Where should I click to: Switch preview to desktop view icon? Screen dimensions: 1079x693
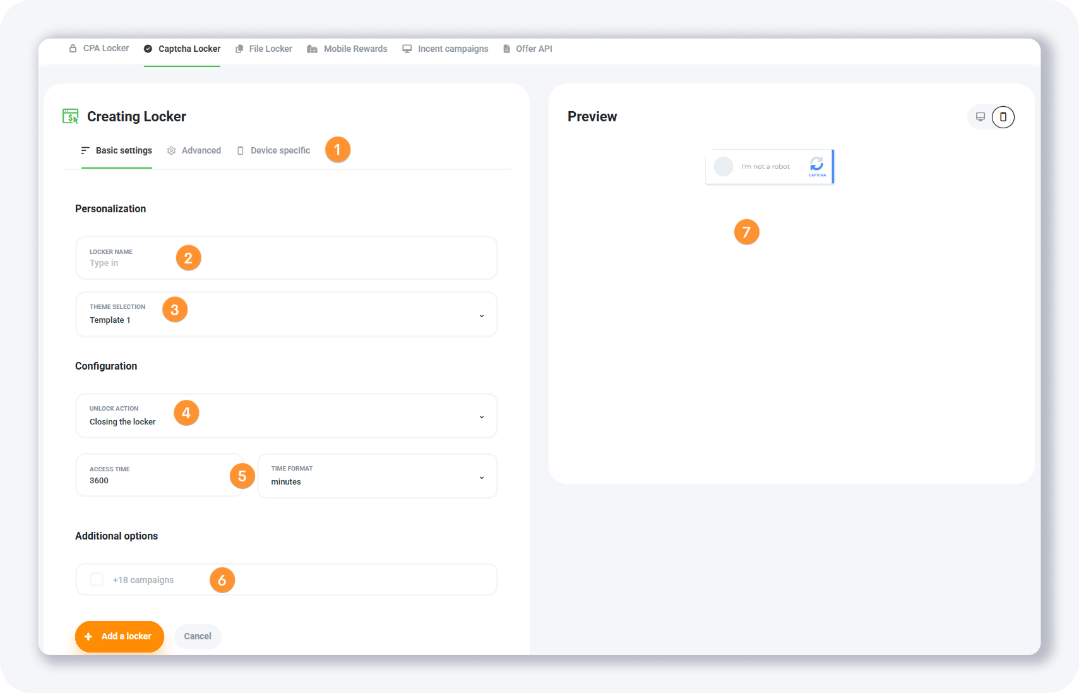981,117
